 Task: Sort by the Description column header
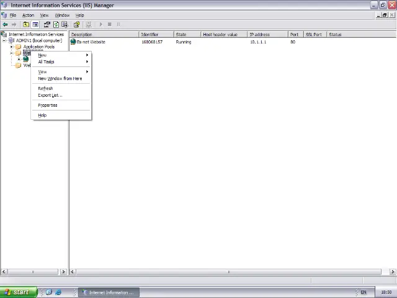click(104, 35)
